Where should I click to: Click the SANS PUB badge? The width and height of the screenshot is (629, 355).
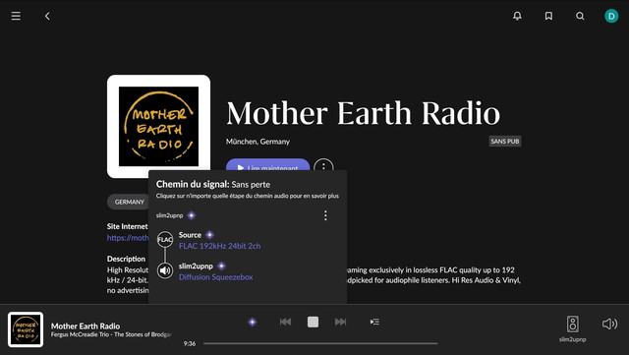pyautogui.click(x=505, y=142)
